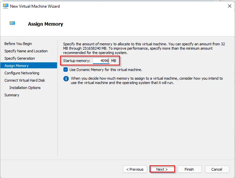Click the Assign Memory page heading
The image size is (235, 178).
point(45,24)
